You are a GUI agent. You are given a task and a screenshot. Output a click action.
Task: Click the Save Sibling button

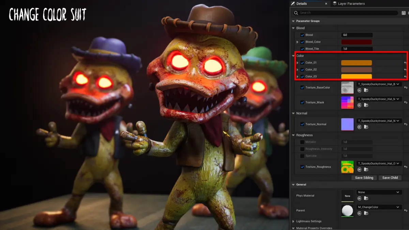coord(364,178)
